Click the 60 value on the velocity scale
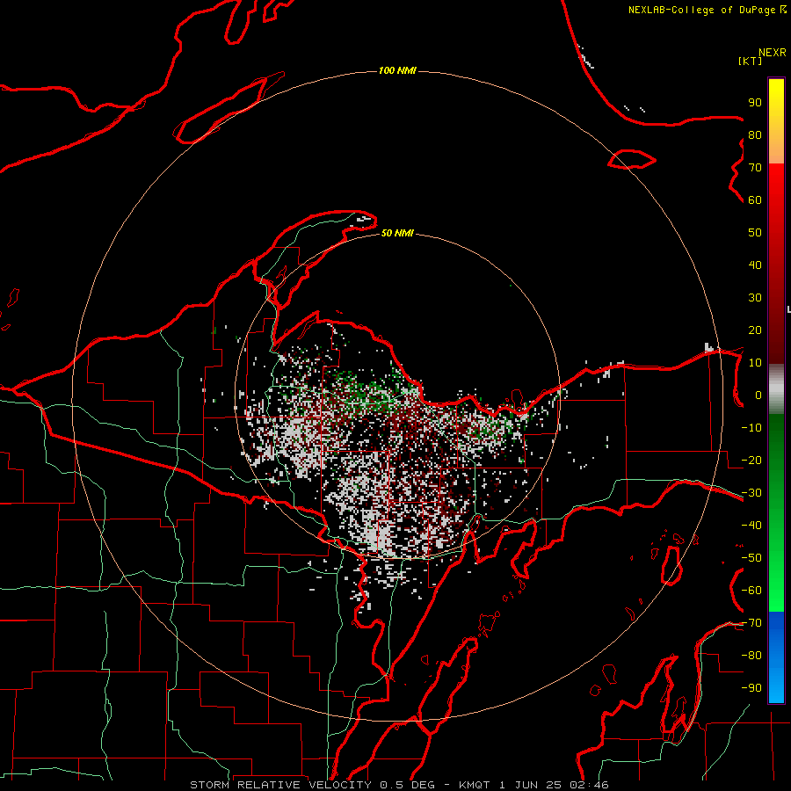Viewport: 791px width, 791px height. 755,200
